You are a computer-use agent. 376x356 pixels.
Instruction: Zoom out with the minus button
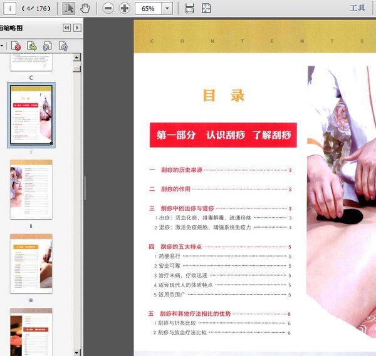(x=108, y=8)
